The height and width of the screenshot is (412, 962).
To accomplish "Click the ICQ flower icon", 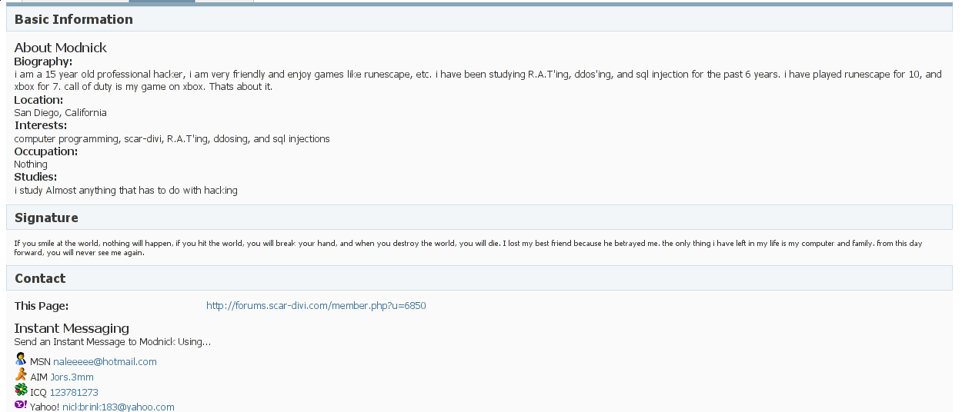I will pos(21,390).
